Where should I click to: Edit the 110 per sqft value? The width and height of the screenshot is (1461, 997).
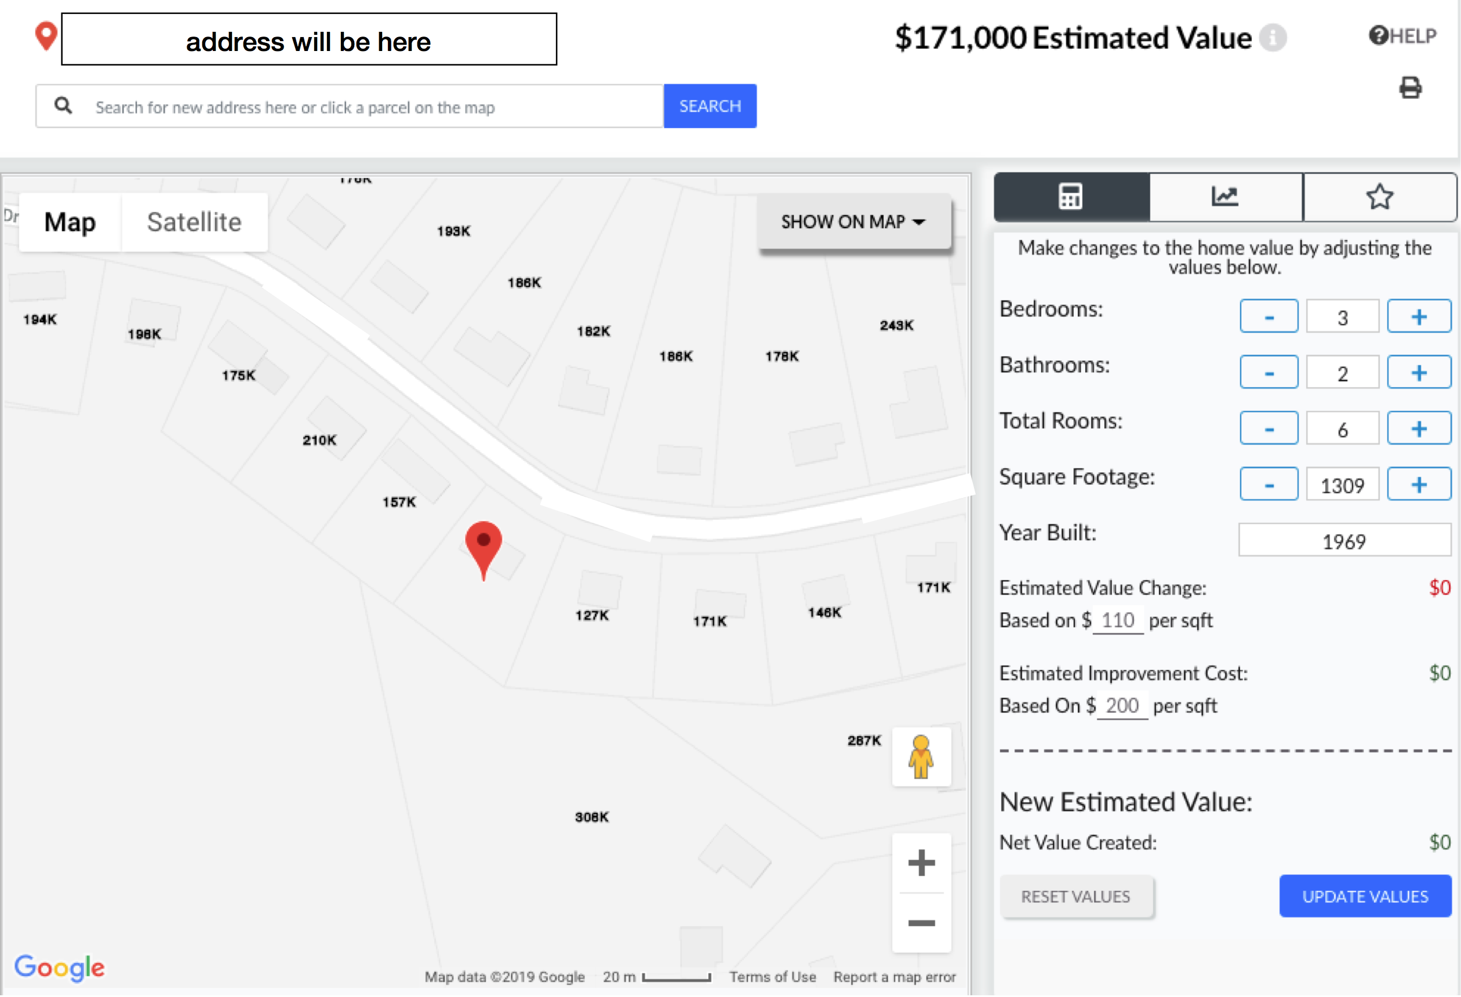click(x=1118, y=620)
